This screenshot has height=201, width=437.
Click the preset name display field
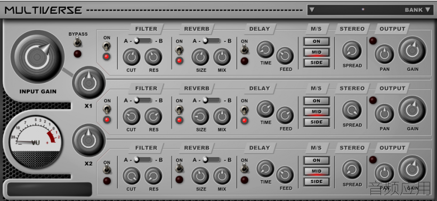point(362,10)
